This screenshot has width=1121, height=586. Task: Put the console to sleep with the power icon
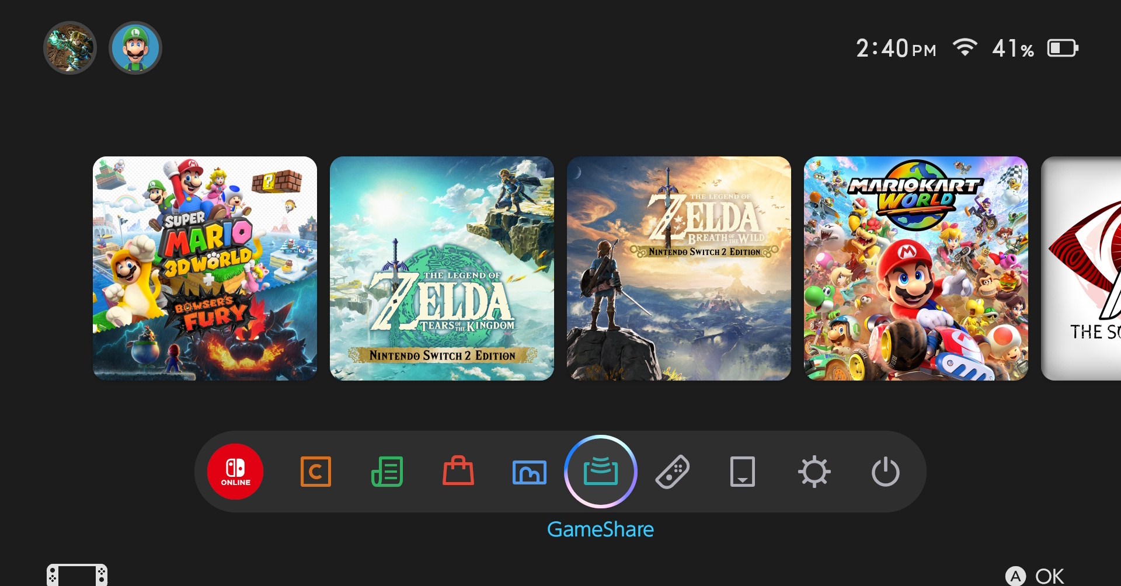(886, 472)
